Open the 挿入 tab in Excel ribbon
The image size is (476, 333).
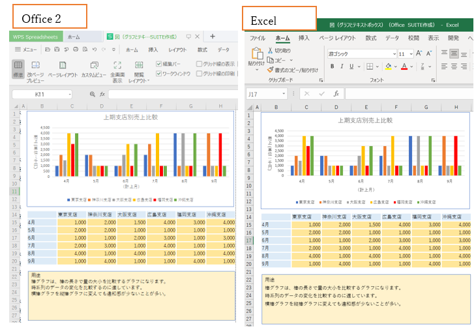tap(304, 38)
